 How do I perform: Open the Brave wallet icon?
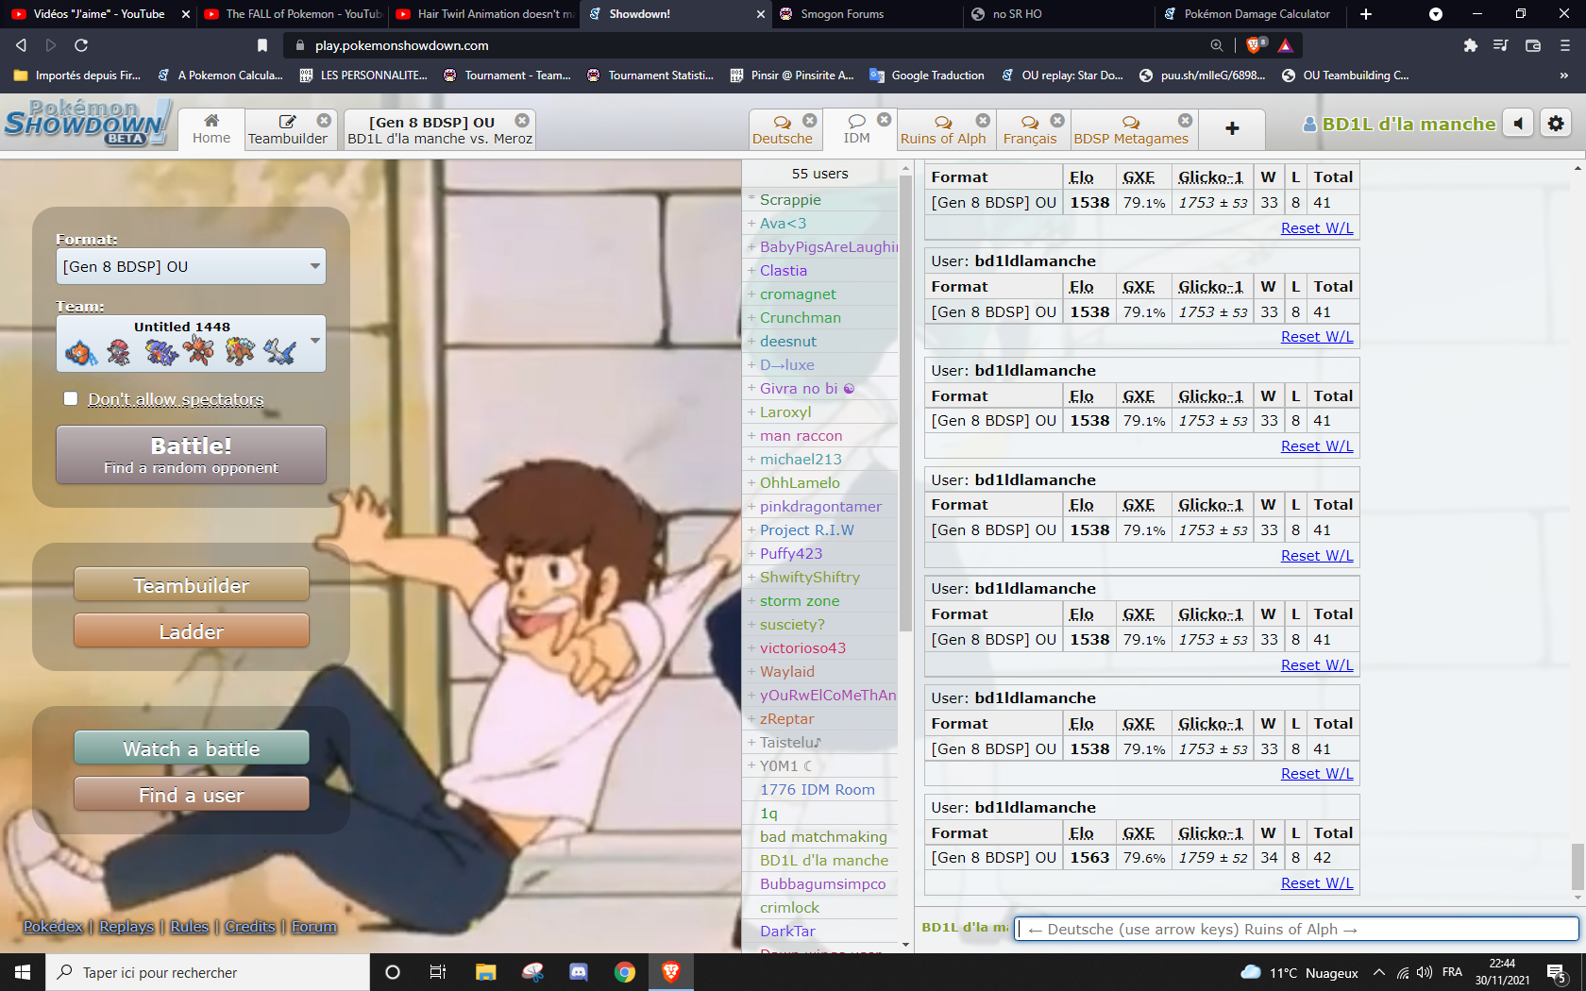point(1533,45)
